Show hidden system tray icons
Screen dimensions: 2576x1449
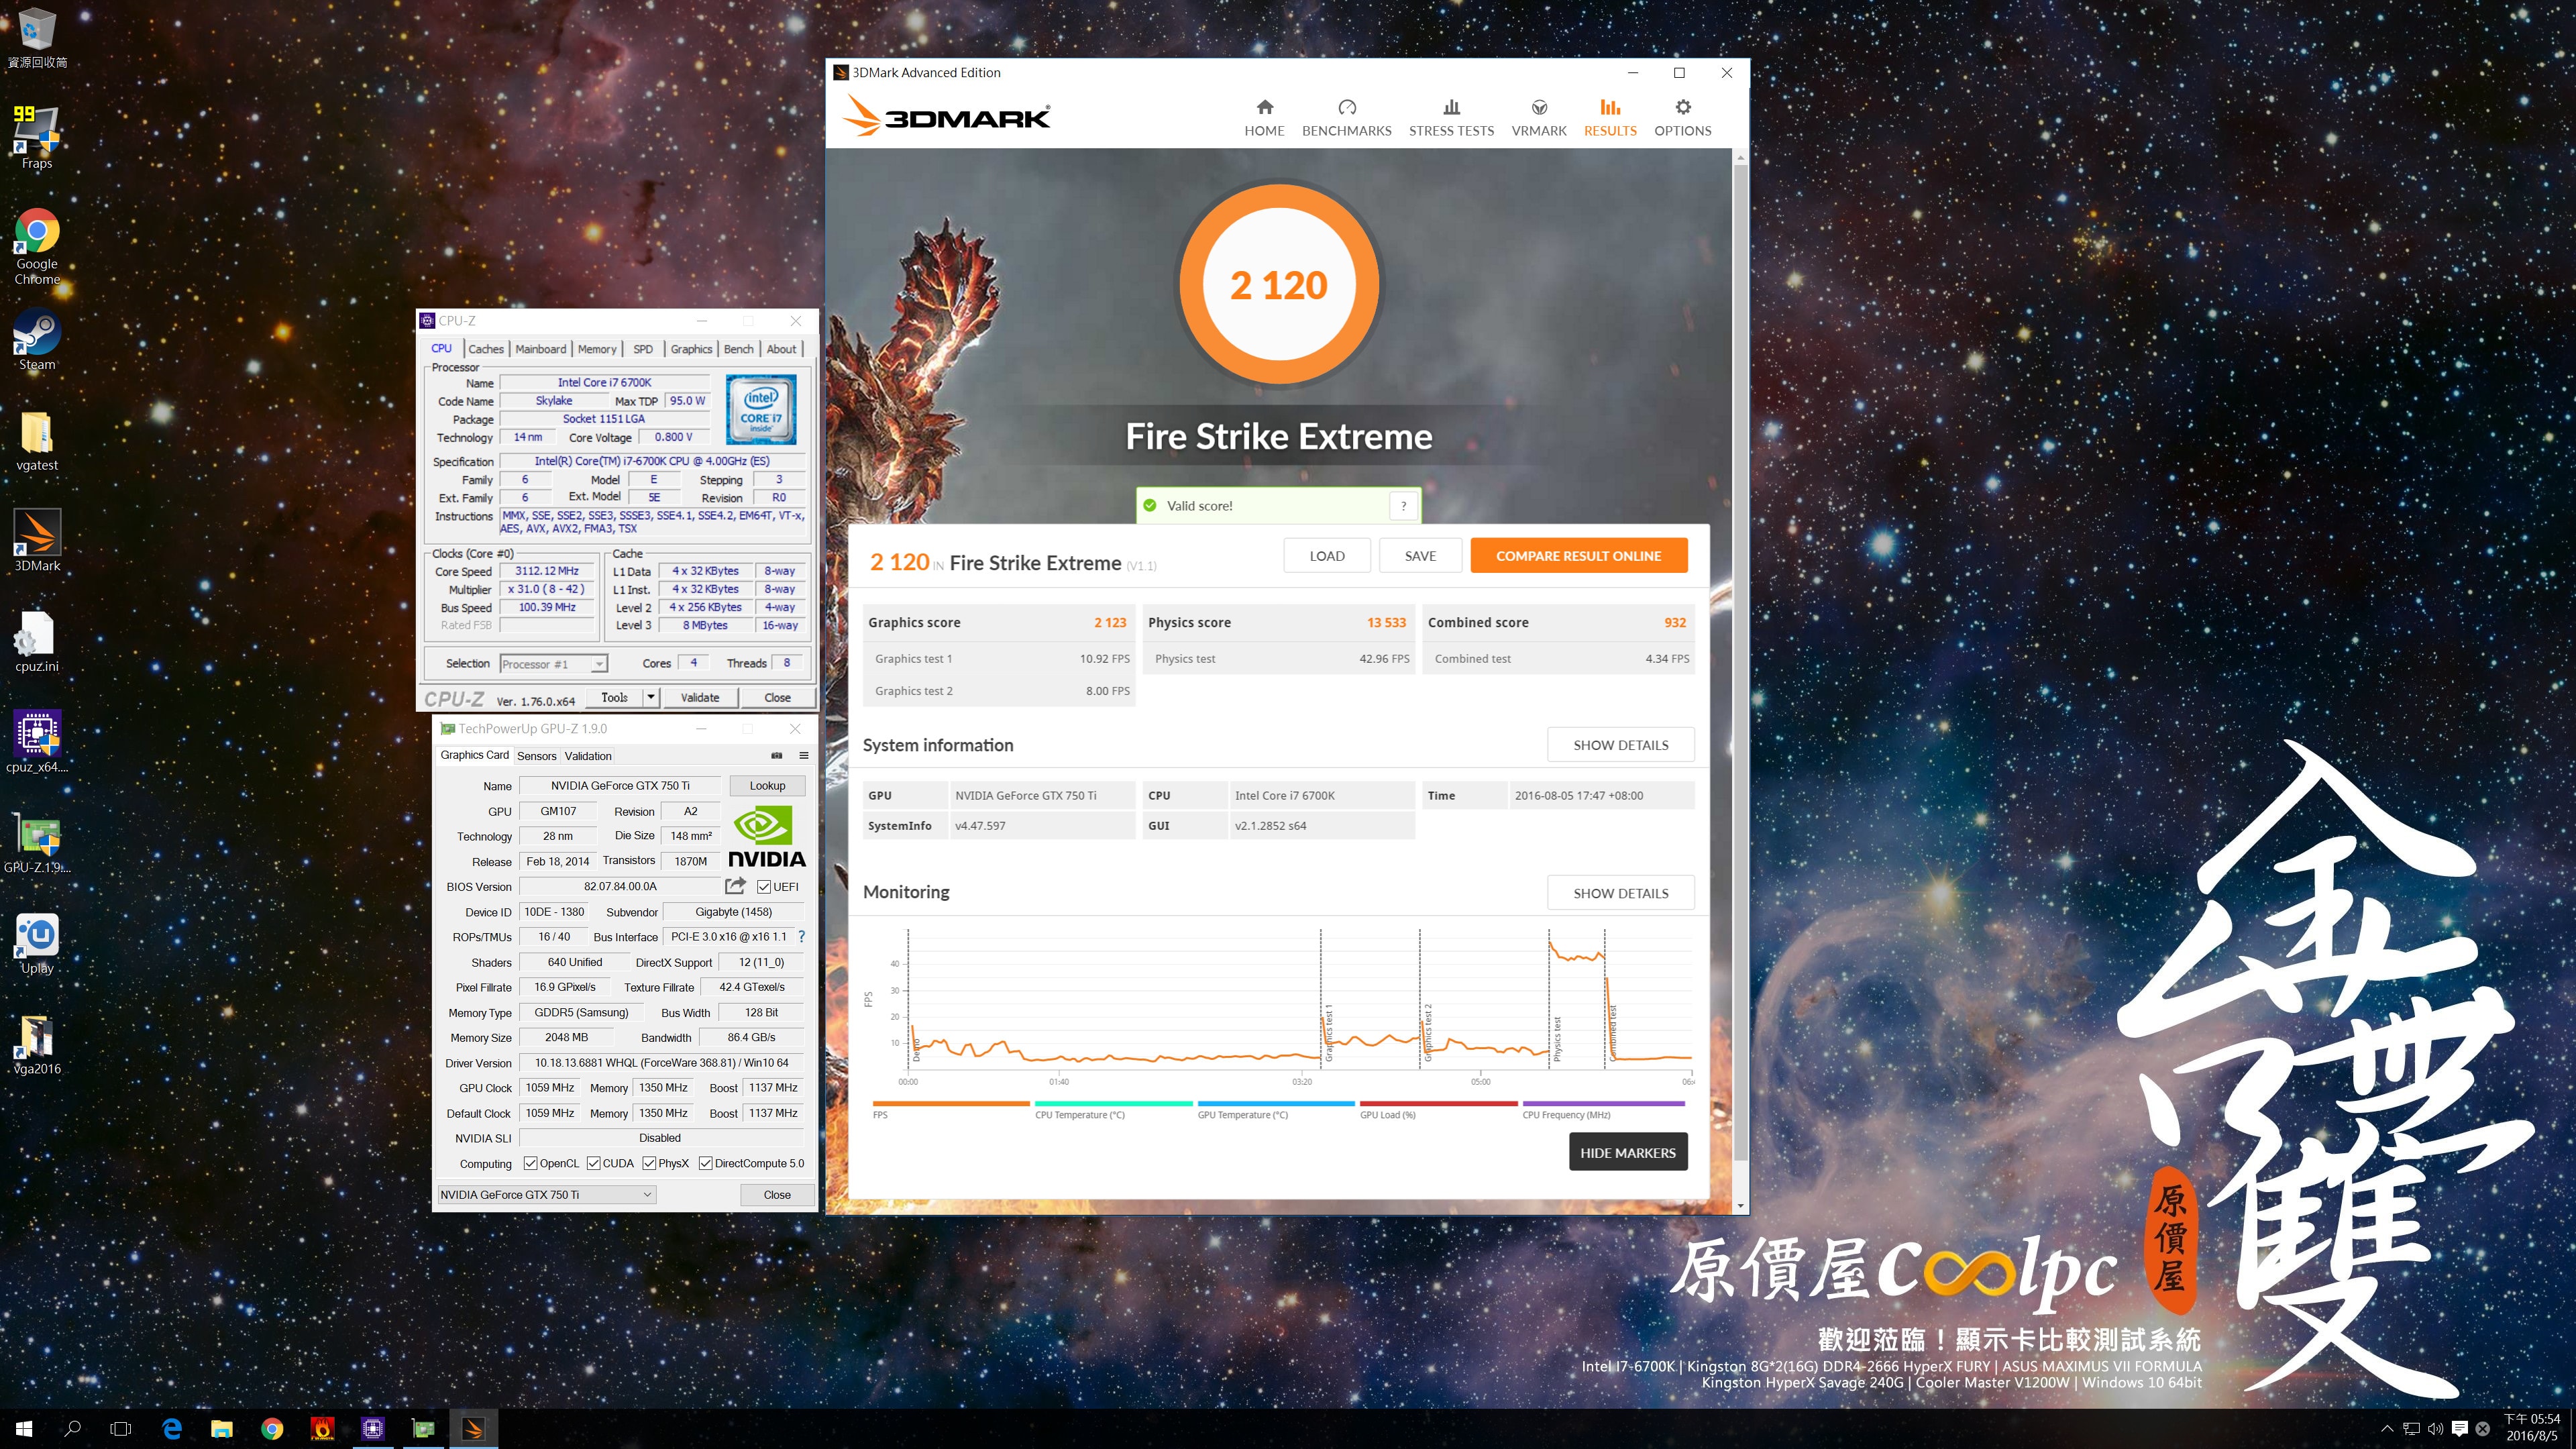(2387, 1429)
